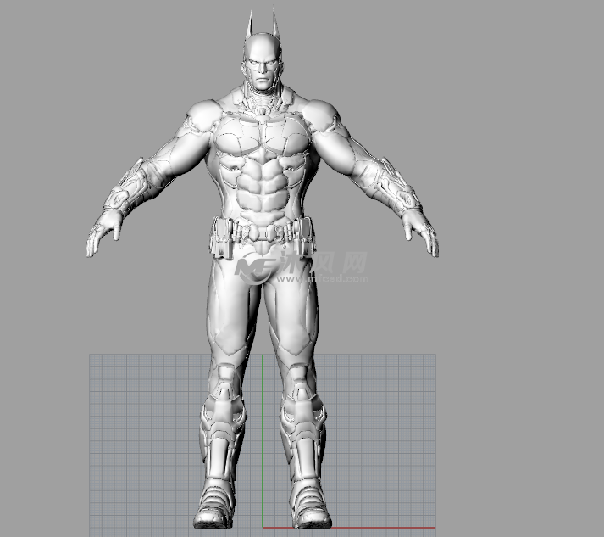The width and height of the screenshot is (604, 537).
Task: Click the knee armor on viewer's right leg
Action: pos(301,383)
